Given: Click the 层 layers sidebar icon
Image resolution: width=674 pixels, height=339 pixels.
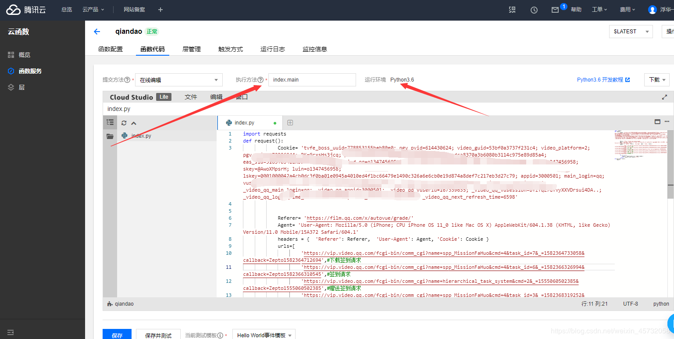Looking at the screenshot, I should click(11, 87).
